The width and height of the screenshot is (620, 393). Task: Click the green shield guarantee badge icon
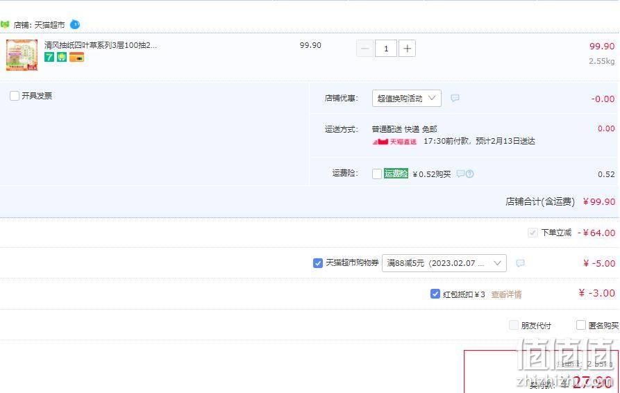tap(62, 58)
